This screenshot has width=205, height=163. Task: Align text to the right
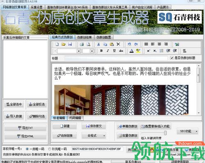(166, 44)
